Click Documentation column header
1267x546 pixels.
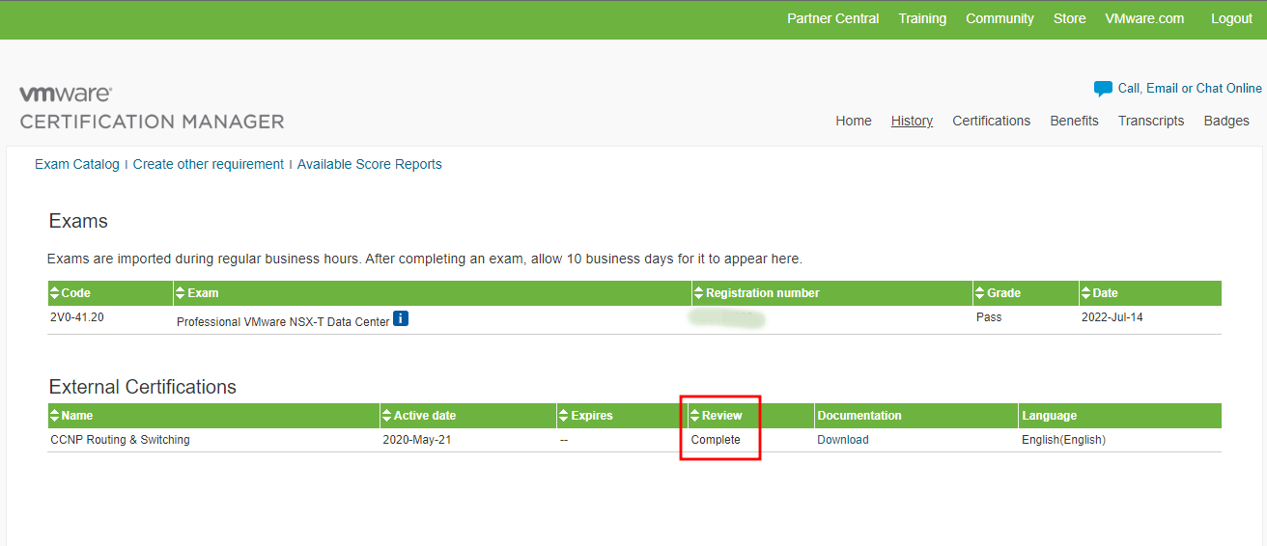coord(859,416)
